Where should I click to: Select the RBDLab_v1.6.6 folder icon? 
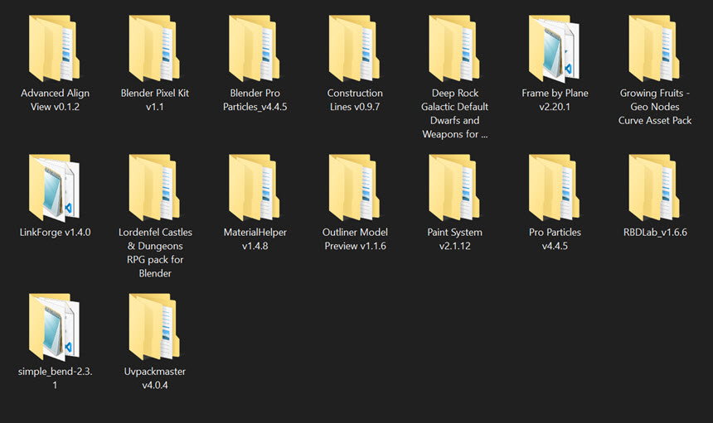coord(654,187)
